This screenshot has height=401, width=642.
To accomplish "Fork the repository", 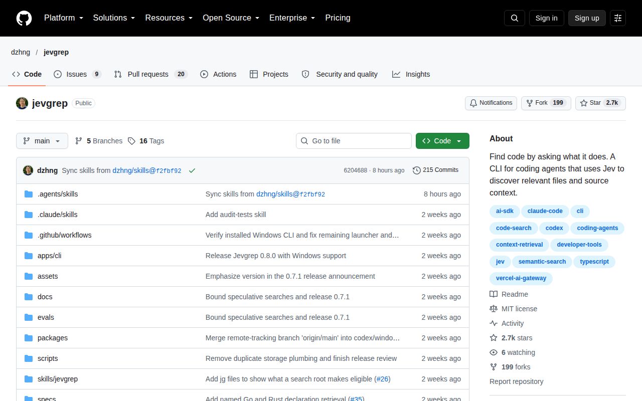I will (546, 103).
